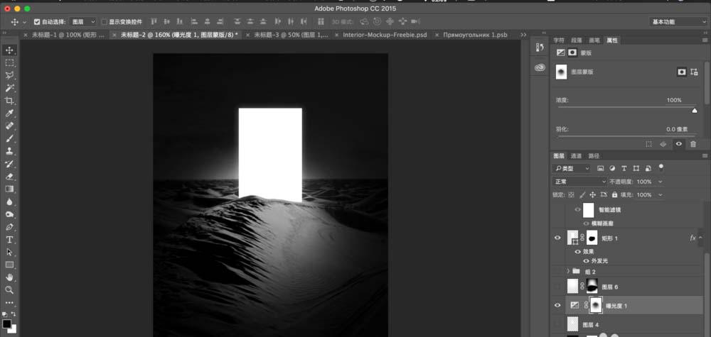Select the Brush tool
711x337 pixels.
[x=9, y=138]
